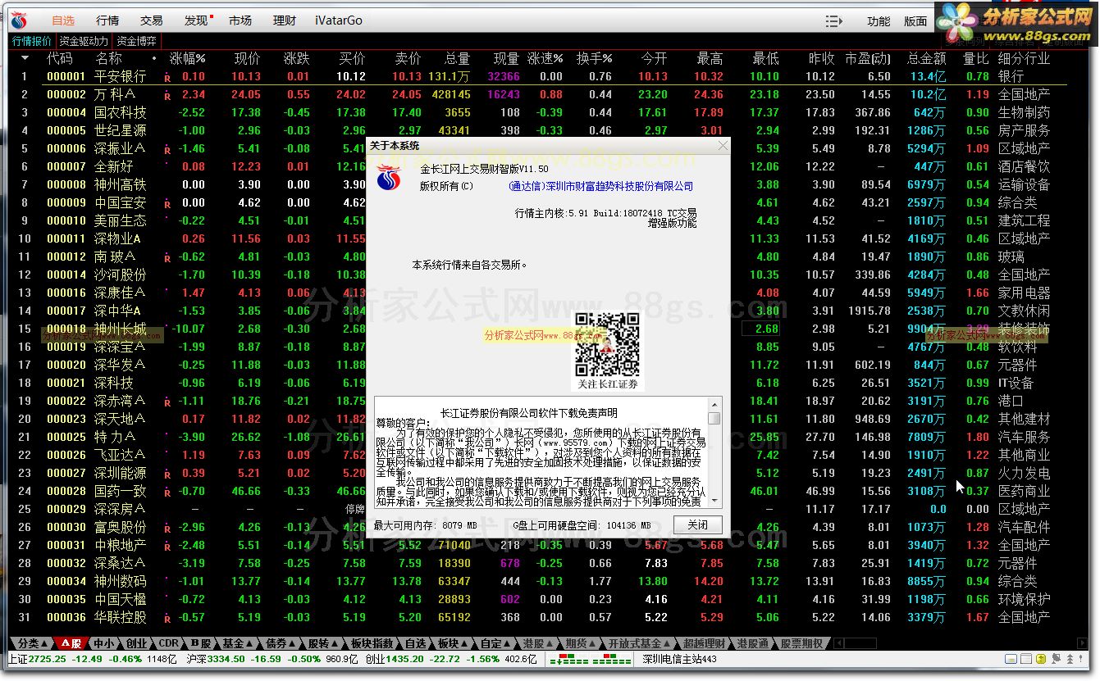This screenshot has width=1100, height=681.
Task: Select the 中小 bottom tab
Action: click(103, 643)
